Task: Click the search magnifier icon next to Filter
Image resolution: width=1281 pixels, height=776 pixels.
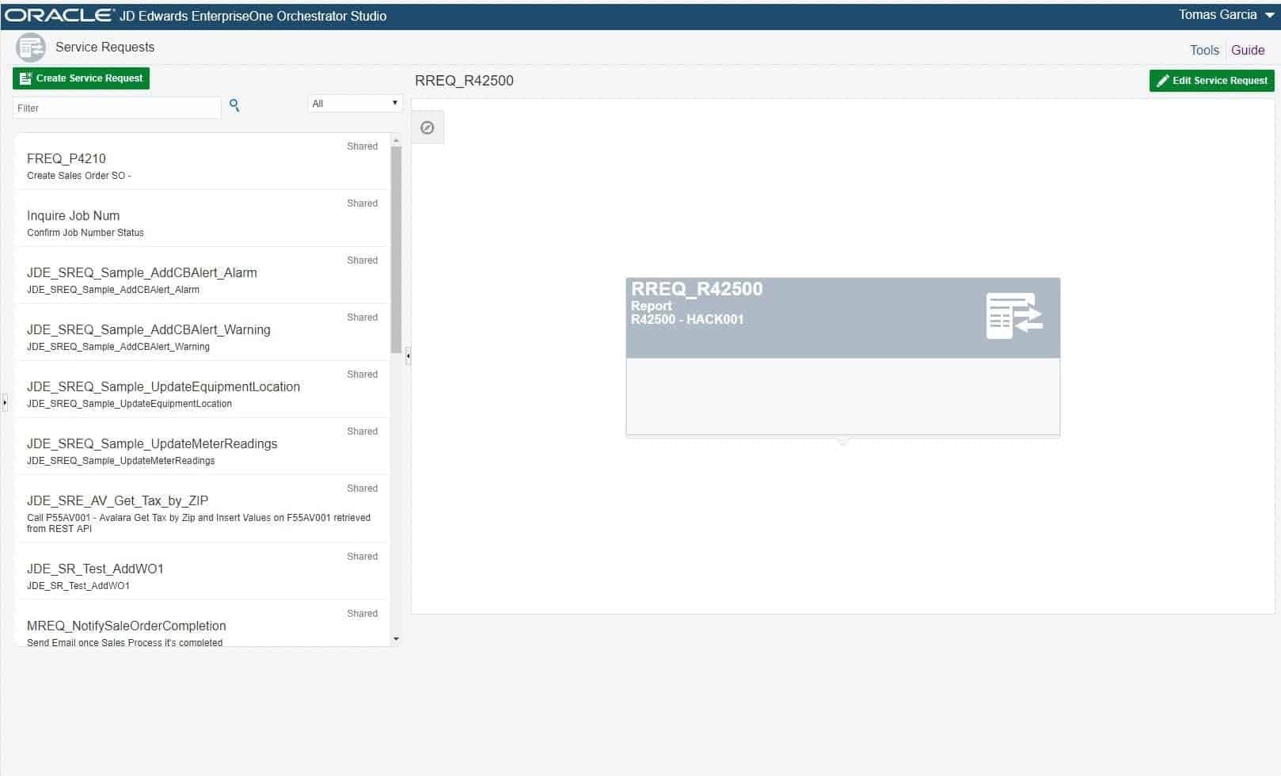Action: pyautogui.click(x=234, y=105)
